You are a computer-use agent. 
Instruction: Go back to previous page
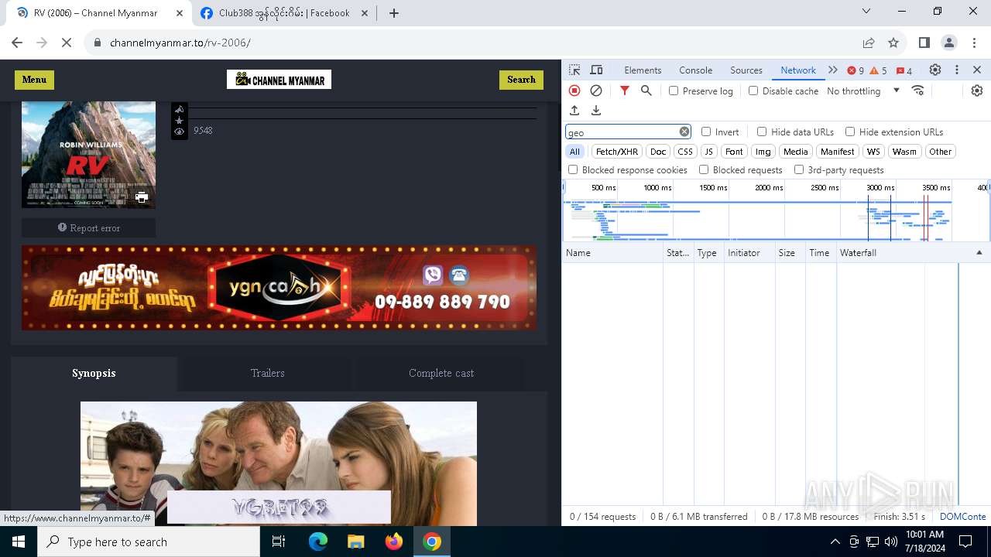17,43
